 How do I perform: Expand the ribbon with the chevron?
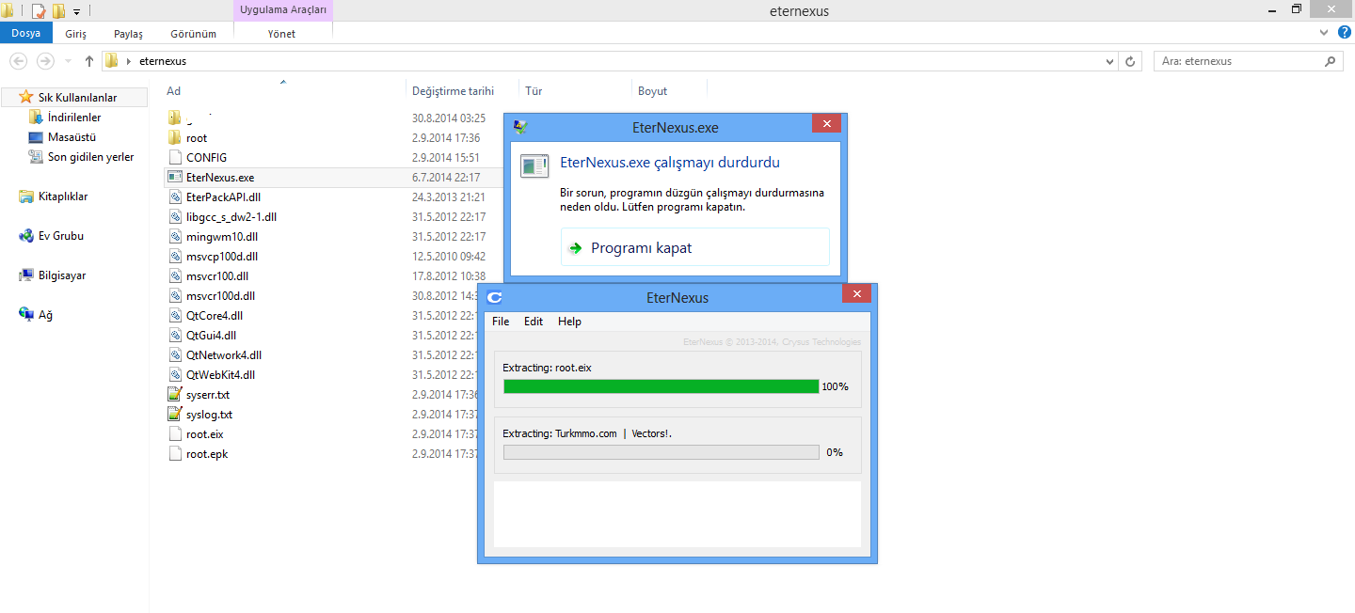[x=1324, y=33]
